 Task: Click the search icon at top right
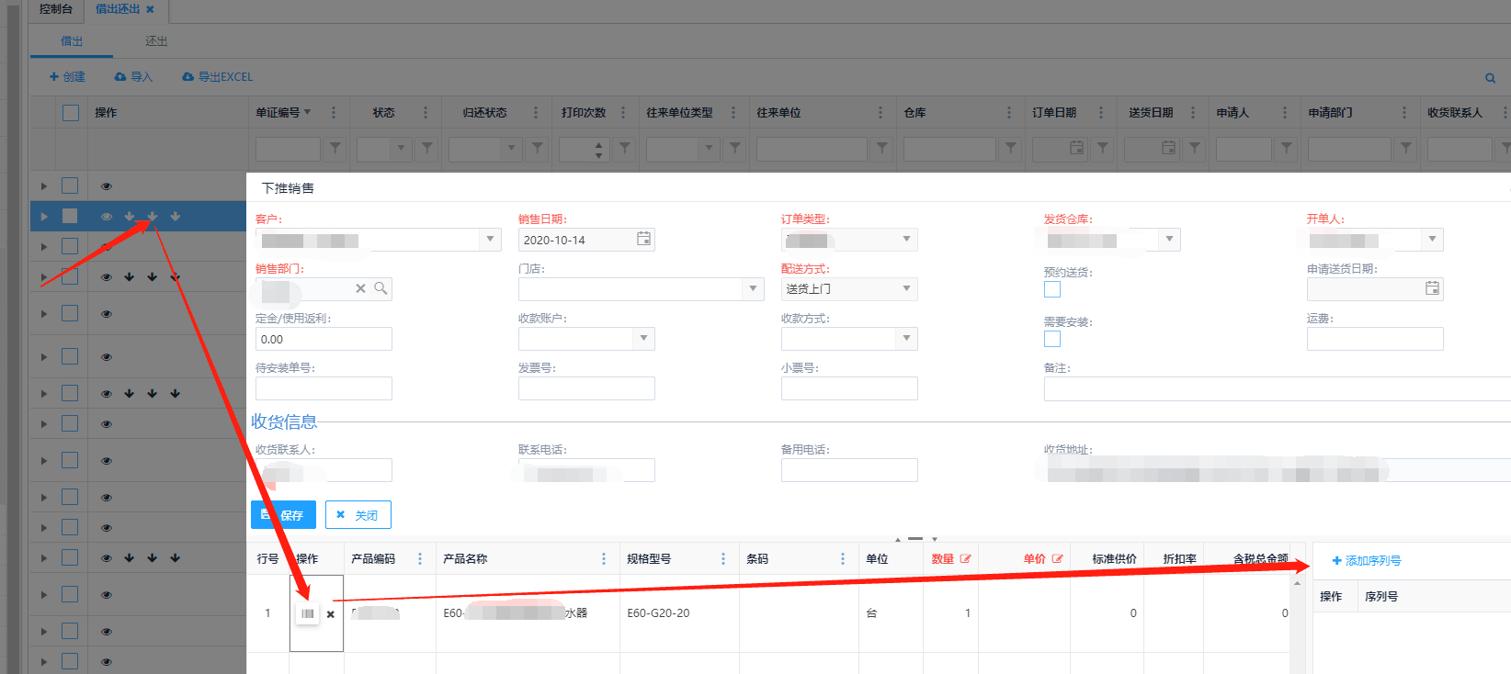click(1490, 78)
